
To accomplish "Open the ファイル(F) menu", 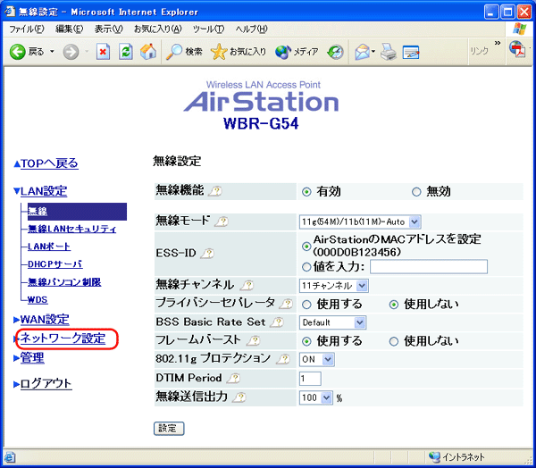I will 27,29.
